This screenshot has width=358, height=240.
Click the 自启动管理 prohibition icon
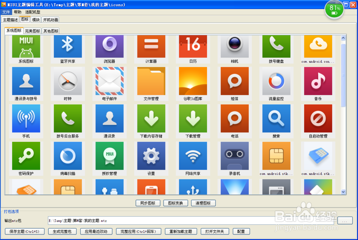coord(318,119)
